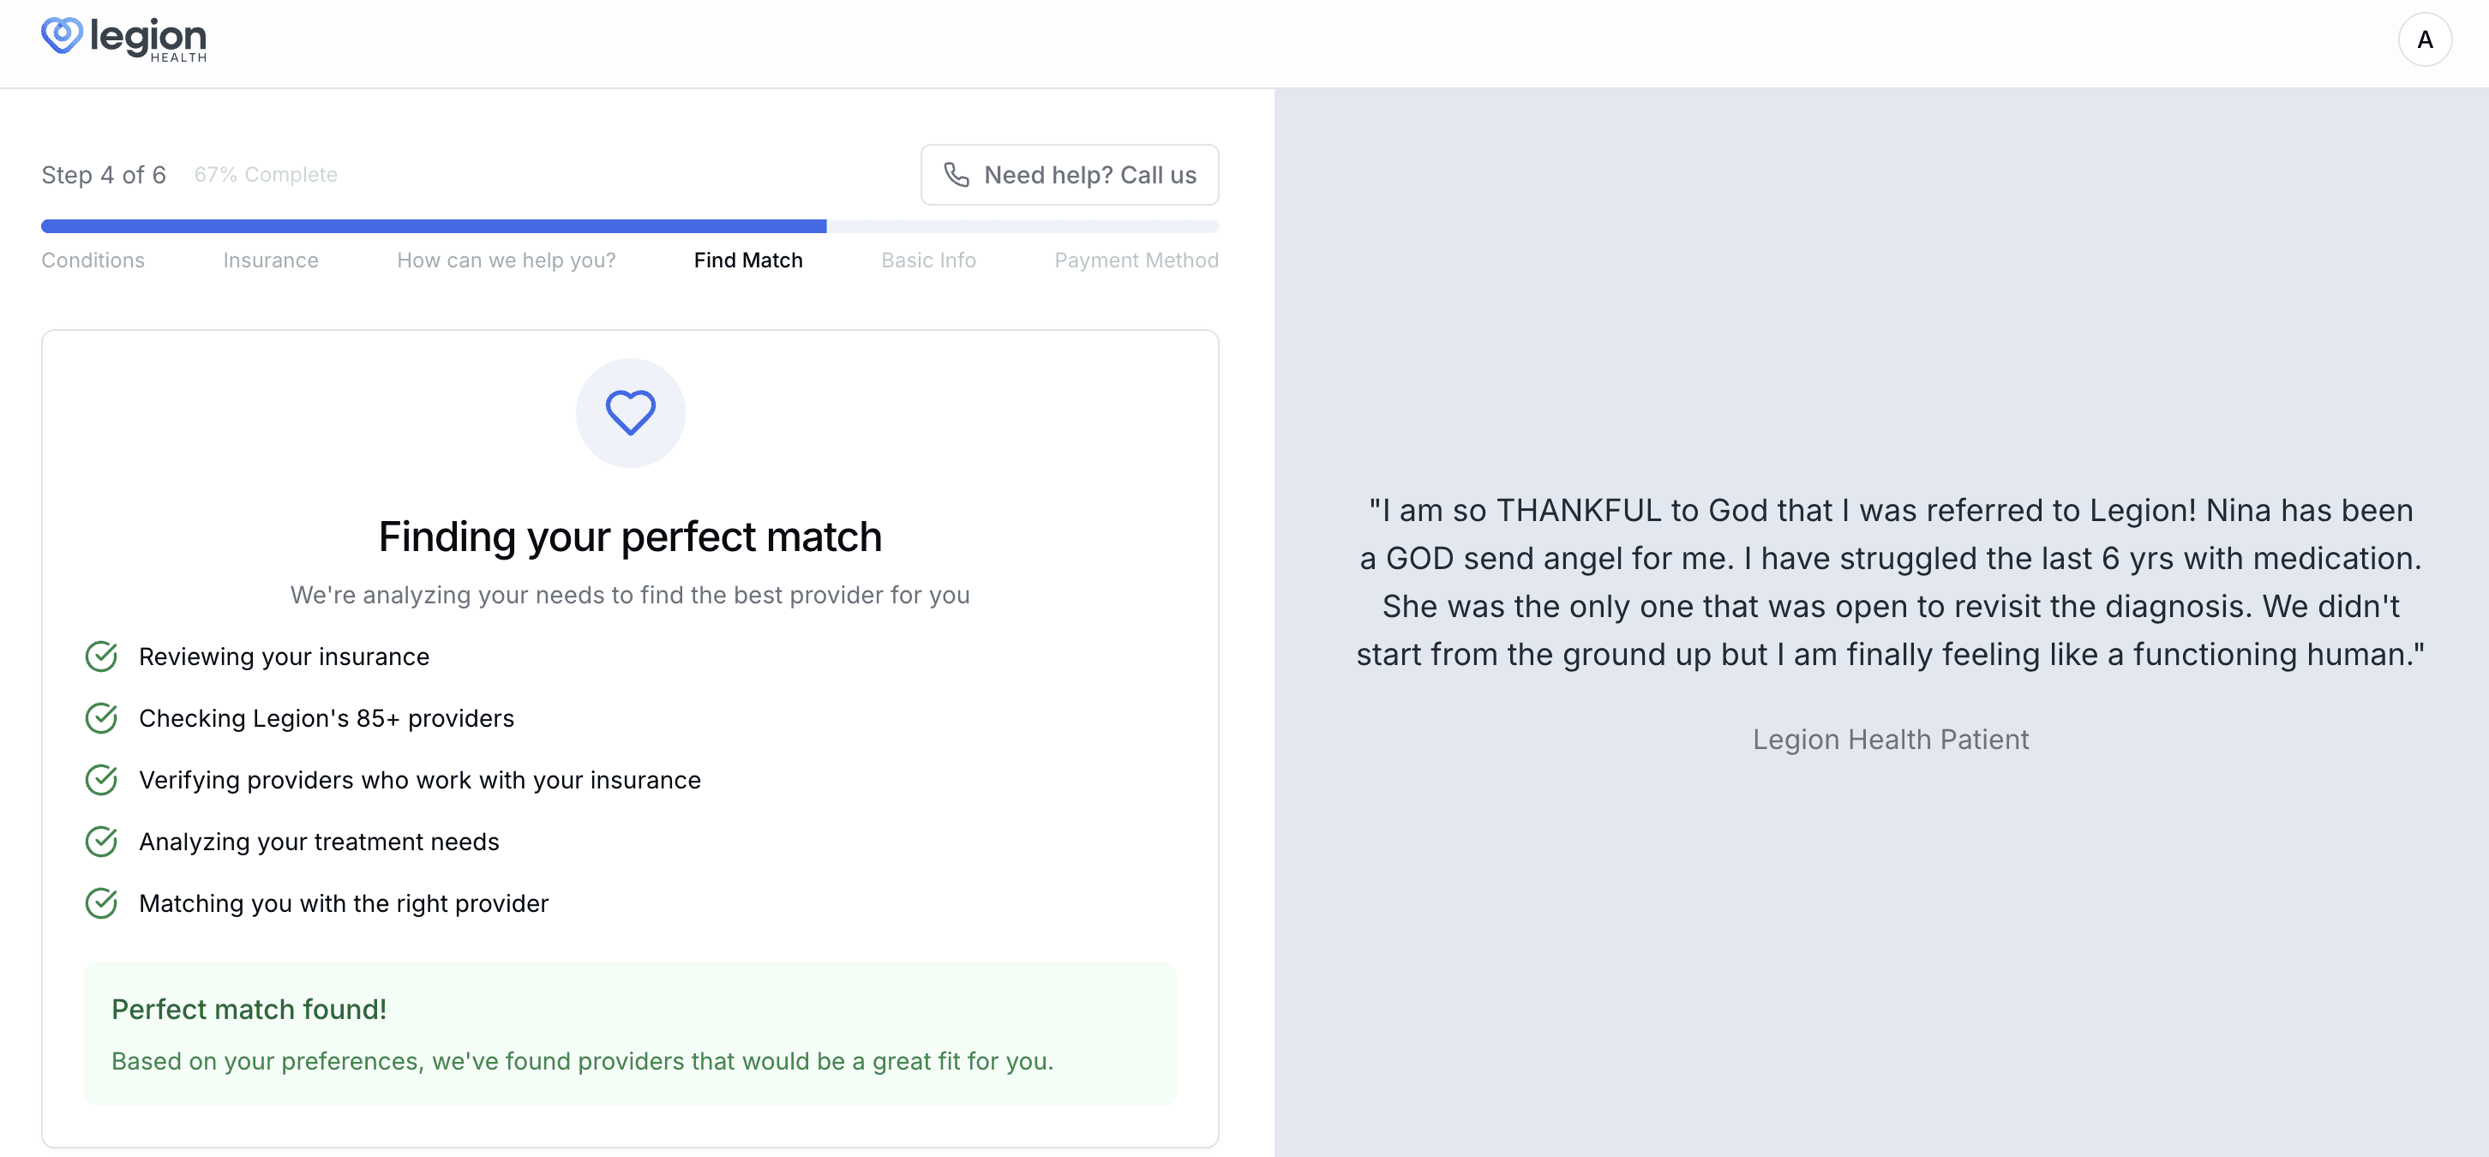The height and width of the screenshot is (1157, 2489).
Task: Click the phone icon in the help button
Action: point(957,175)
